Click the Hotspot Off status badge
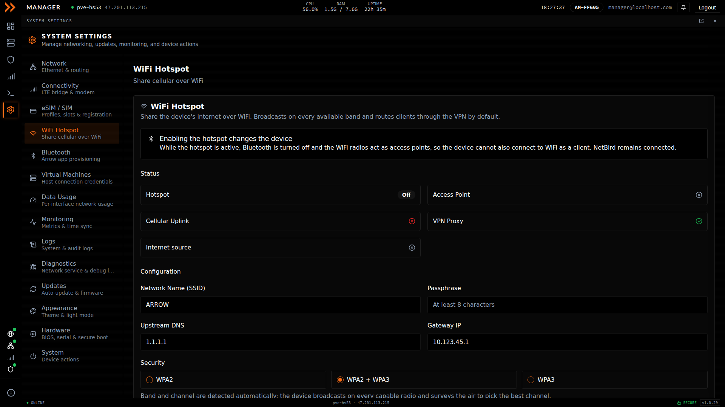725x407 pixels. tap(406, 195)
